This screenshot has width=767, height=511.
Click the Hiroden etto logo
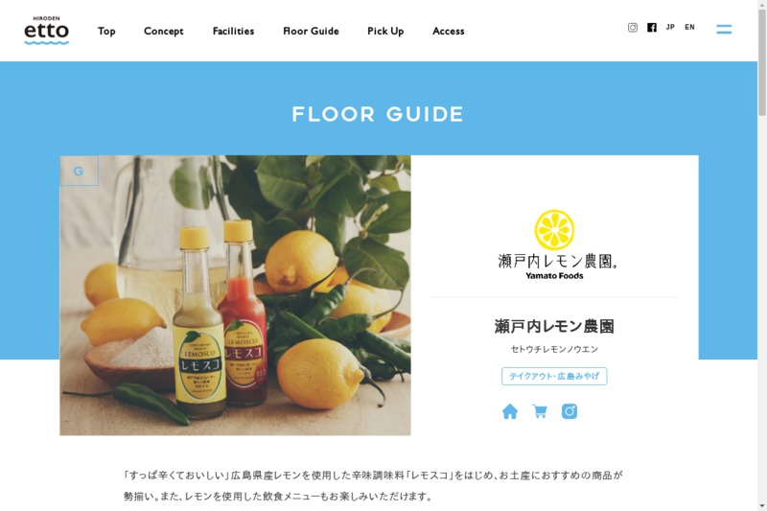pos(46,31)
